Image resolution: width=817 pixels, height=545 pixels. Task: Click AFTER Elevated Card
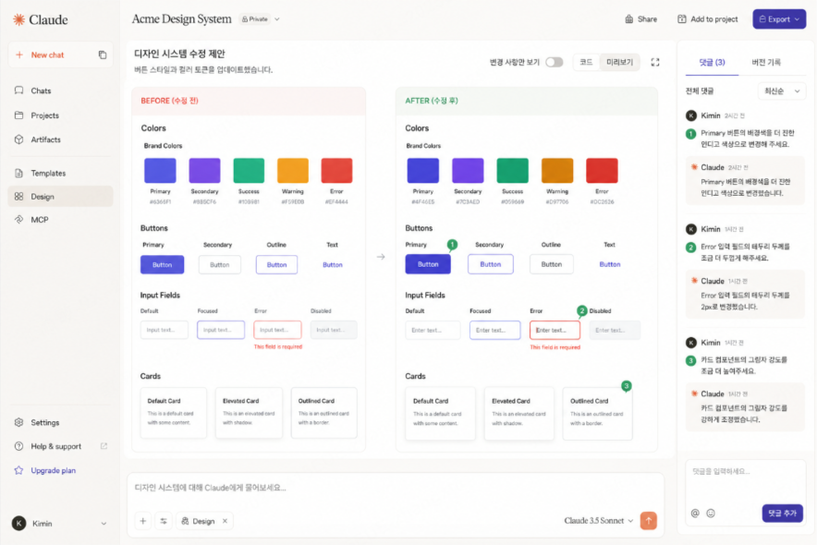pyautogui.click(x=519, y=414)
